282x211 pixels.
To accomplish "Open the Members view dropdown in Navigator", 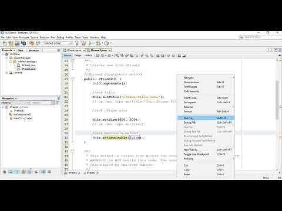I will point(15,103).
